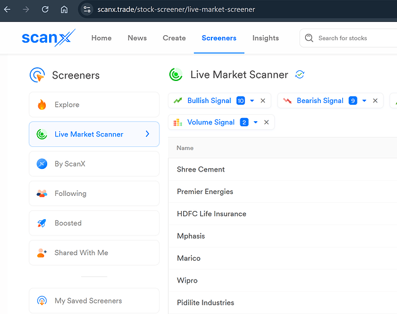Click the green radar icon in sidebar
The height and width of the screenshot is (314, 397).
pos(42,134)
